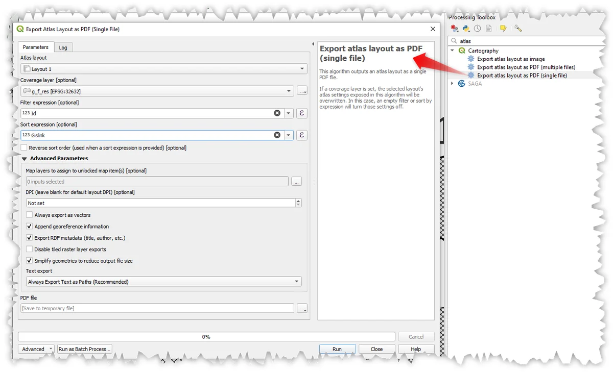Switch to the Log tab
Screen dimensions: 613x372
pyautogui.click(x=63, y=47)
